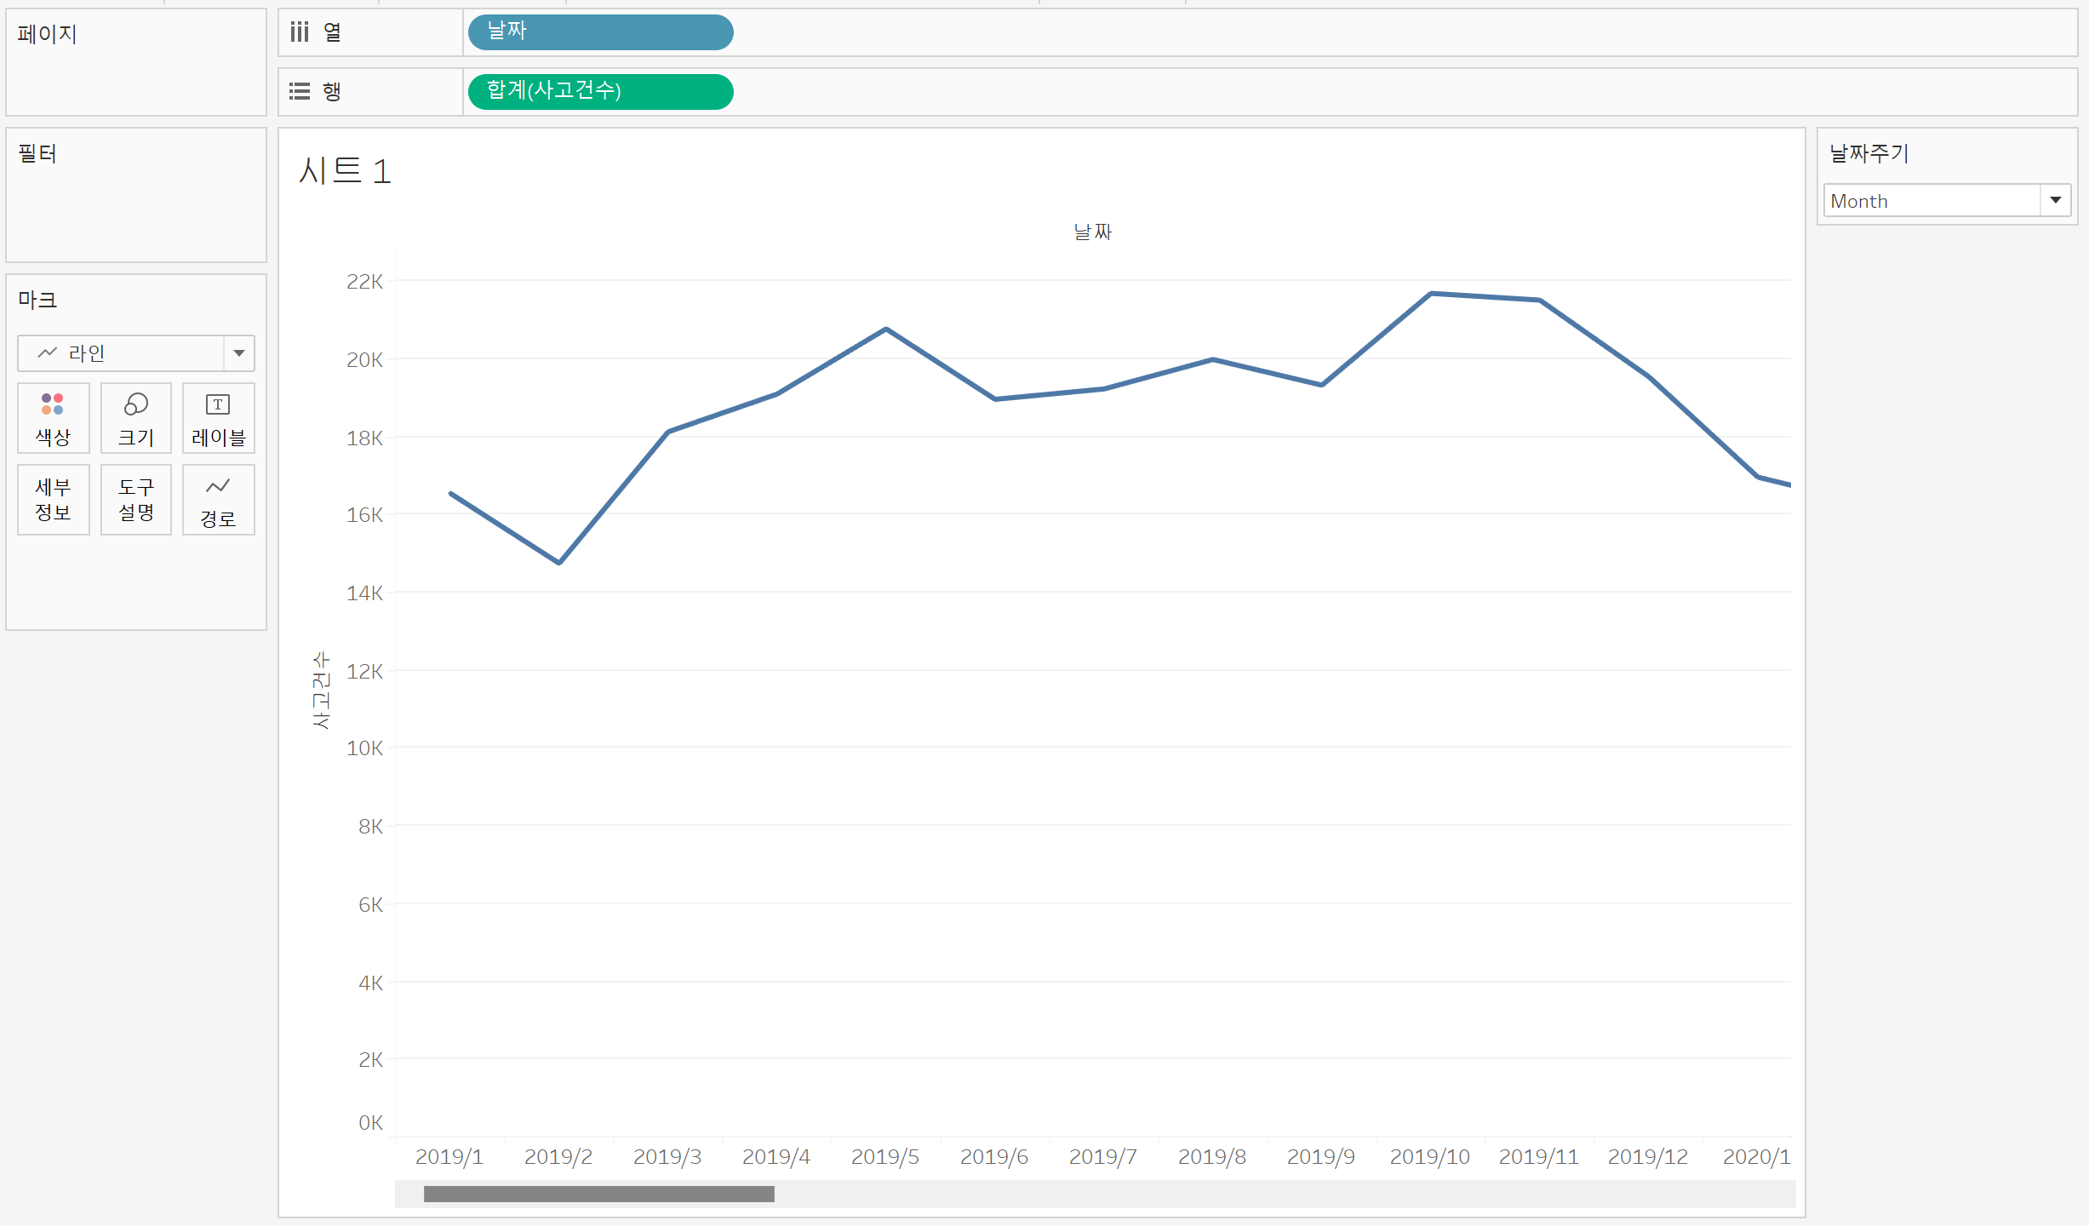This screenshot has height=1226, width=2089.
Task: Click the 시트 1 sheet title
Action: pyautogui.click(x=345, y=171)
